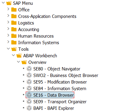Select Cross-Application Components tree entry
122x111 pixels.
click(47, 16)
